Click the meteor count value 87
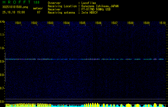Image resolution: width=168 pixels, height=107 pixels. [x=39, y=12]
